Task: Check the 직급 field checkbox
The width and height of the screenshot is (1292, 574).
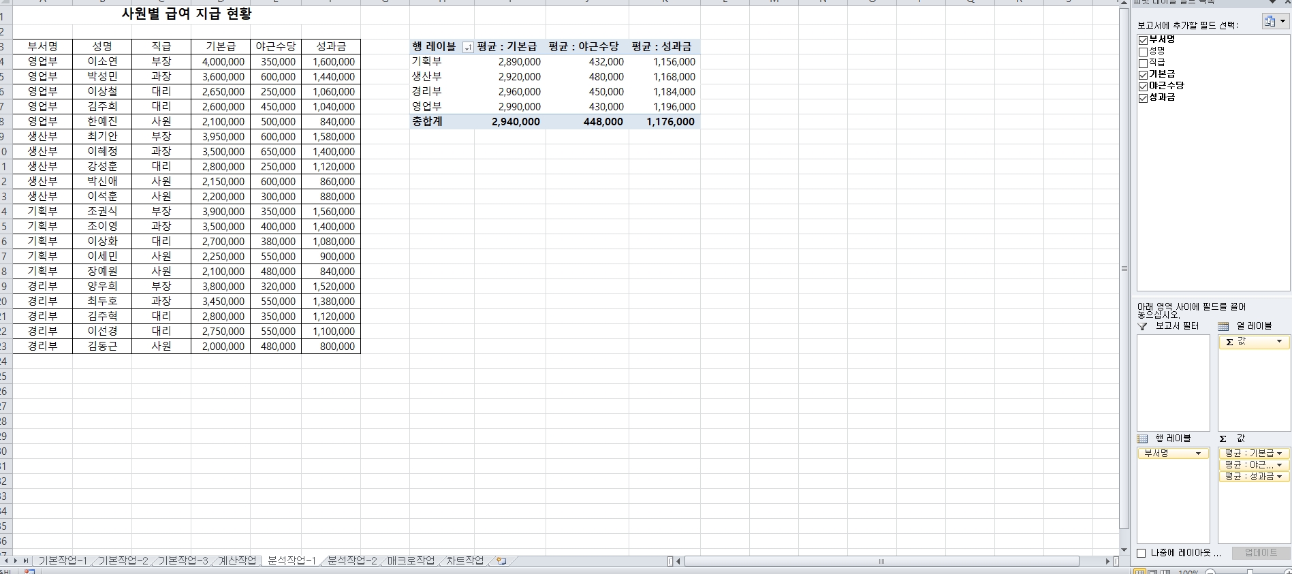Action: 1143,63
